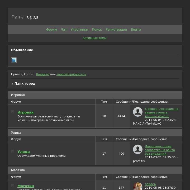Click Войти in the navigation bar
Viewport: 190px width, 190px height.
pyautogui.click(x=136, y=30)
